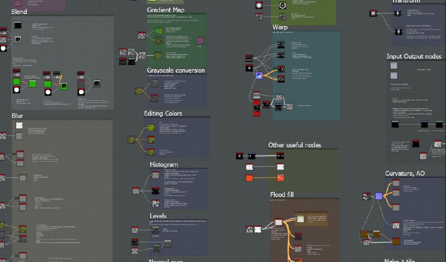Select the lower light purple Input Output node
This screenshot has height=262, width=446.
[x=394, y=75]
